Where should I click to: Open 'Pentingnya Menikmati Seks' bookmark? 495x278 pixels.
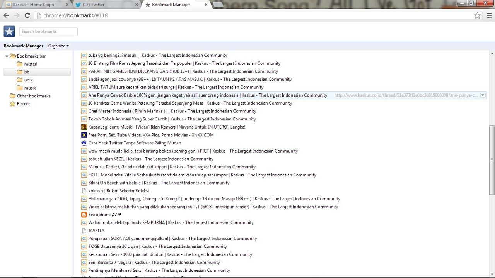(x=159, y=270)
